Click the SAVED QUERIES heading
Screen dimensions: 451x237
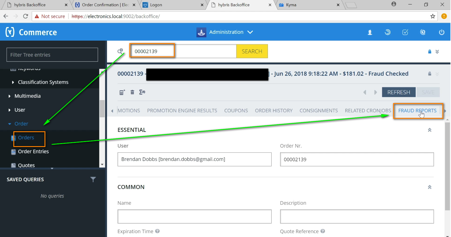pyautogui.click(x=25, y=179)
